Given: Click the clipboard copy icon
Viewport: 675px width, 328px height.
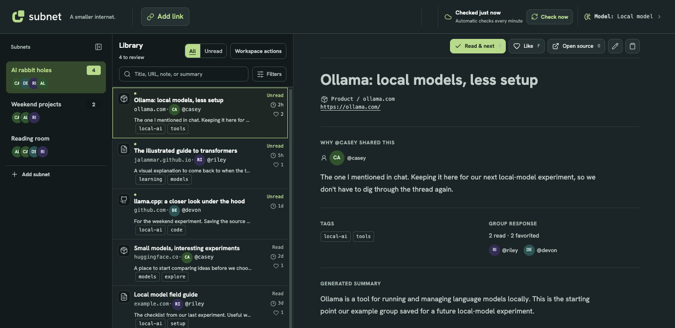Looking at the screenshot, I should (x=632, y=46).
